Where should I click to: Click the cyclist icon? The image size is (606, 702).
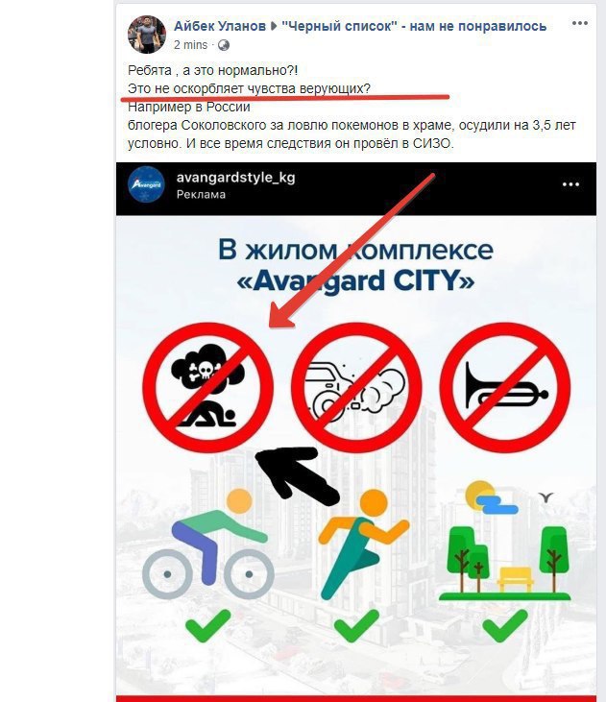[x=207, y=544]
